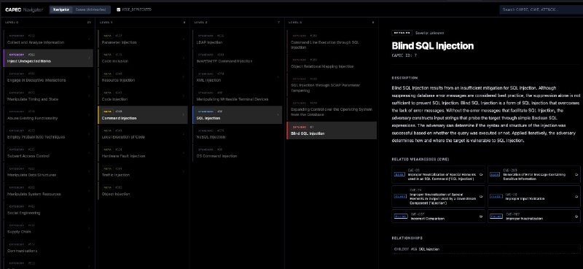Select Employ Probabilistic Techniques category

click(48, 134)
